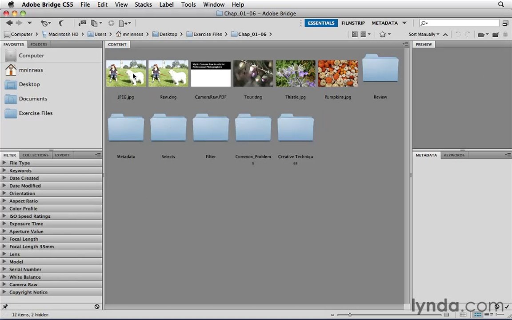Open the Content panel flyout menu
The width and height of the screenshot is (512, 320).
tap(405, 44)
